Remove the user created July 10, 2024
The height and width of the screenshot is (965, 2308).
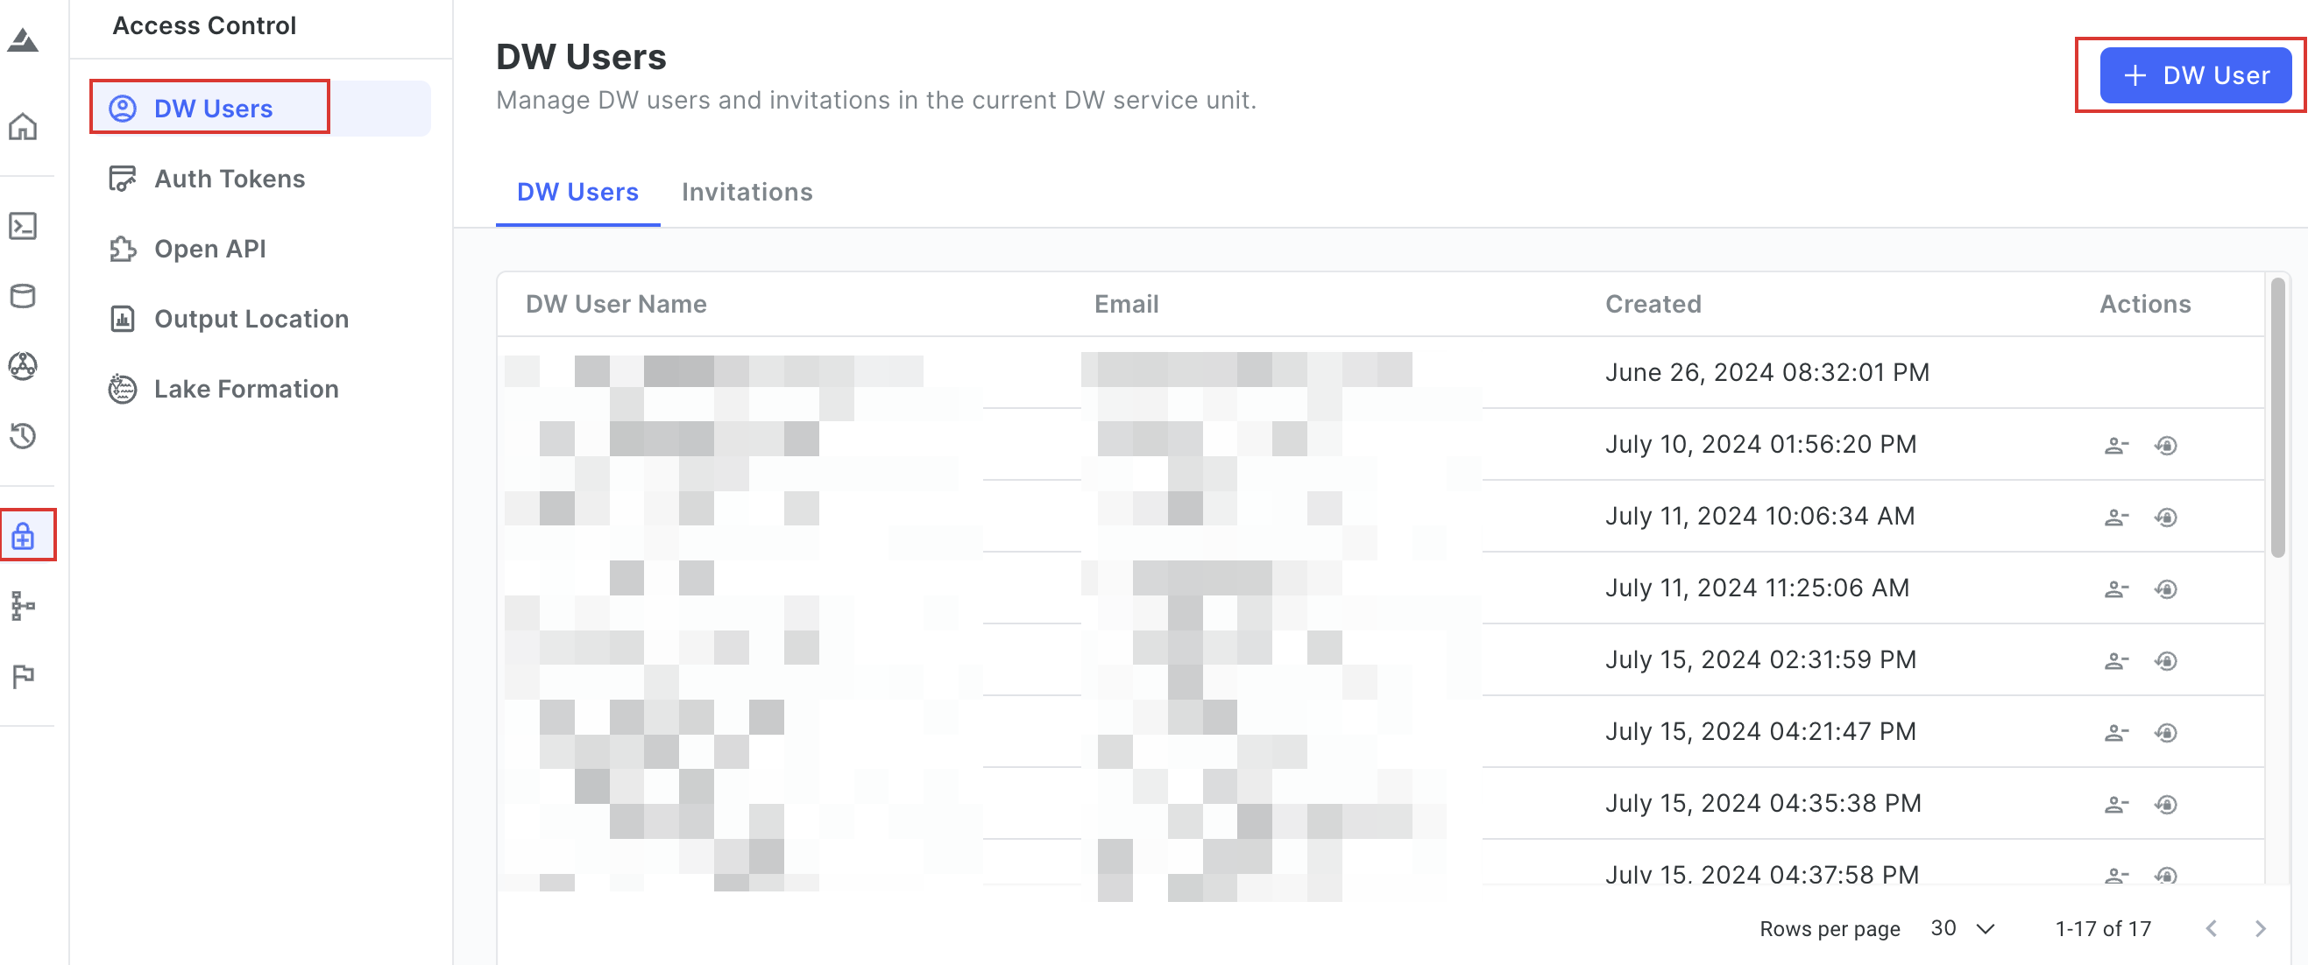pos(2116,445)
